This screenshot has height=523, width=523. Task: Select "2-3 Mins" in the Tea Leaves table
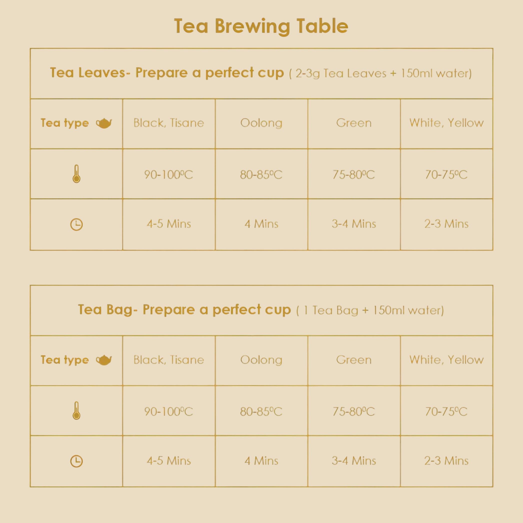click(x=446, y=224)
